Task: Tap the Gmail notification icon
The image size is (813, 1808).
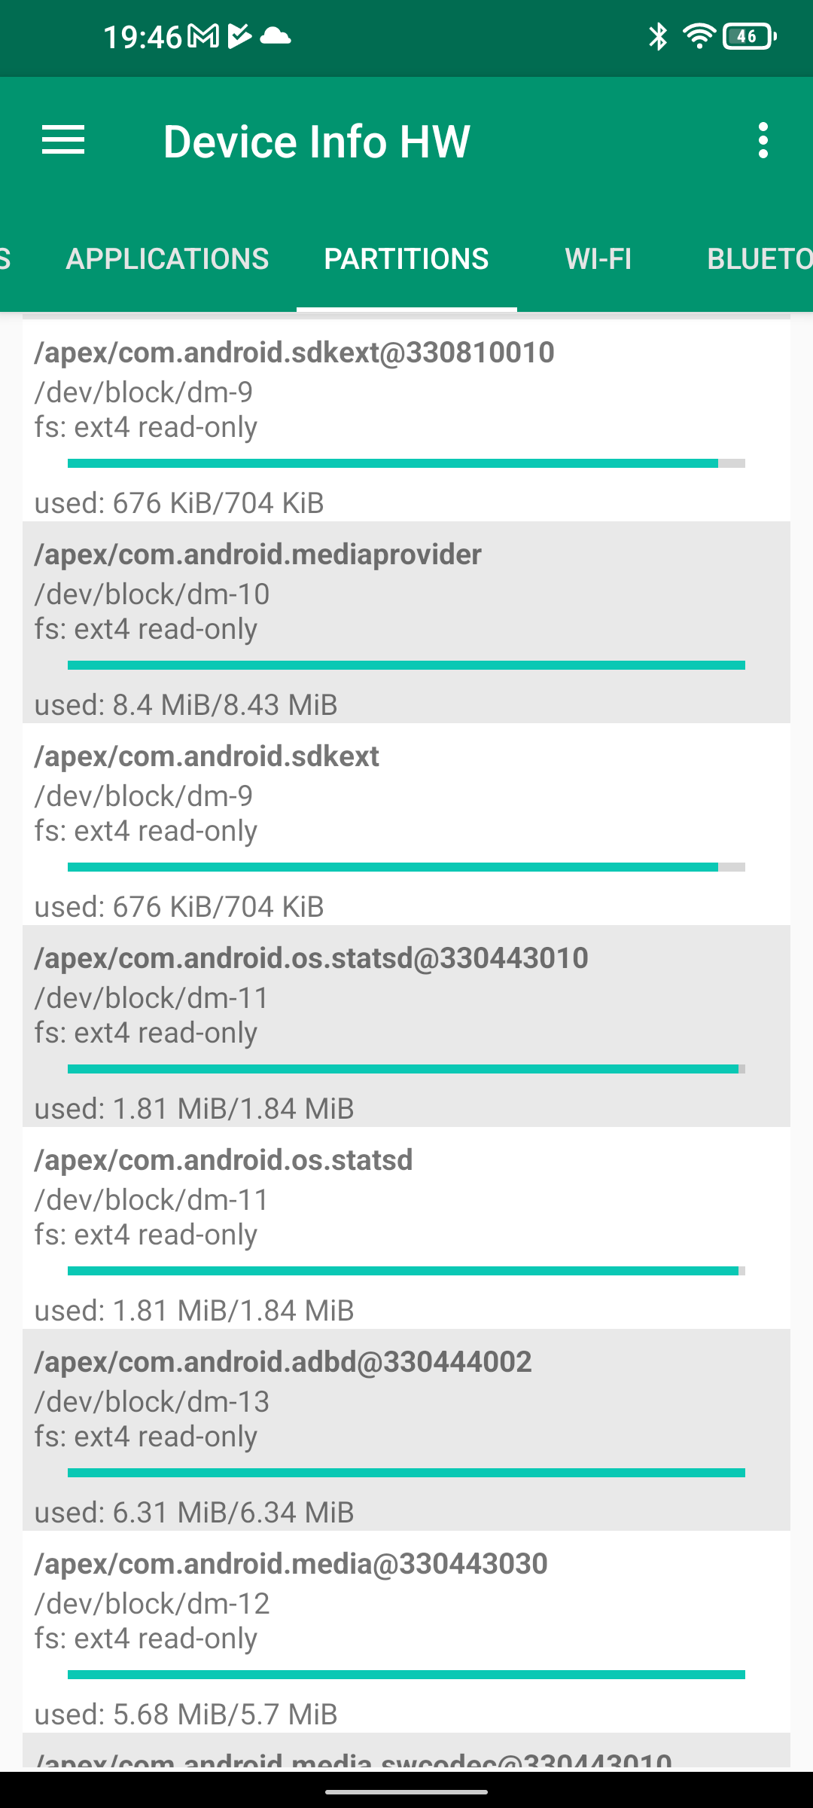Action: (x=202, y=36)
